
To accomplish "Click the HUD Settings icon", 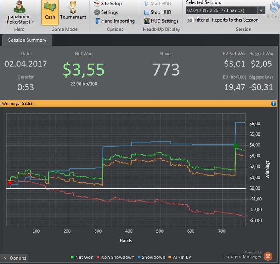I will click(147, 21).
